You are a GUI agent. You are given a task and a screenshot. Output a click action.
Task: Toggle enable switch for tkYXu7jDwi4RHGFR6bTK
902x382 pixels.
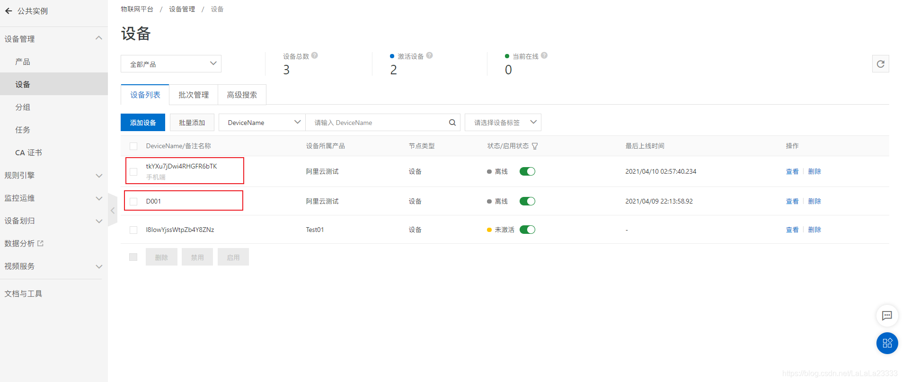click(x=527, y=171)
